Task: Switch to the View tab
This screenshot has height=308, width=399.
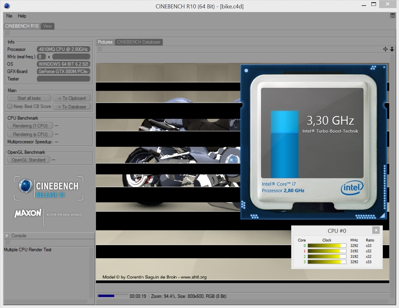Action: coord(48,26)
